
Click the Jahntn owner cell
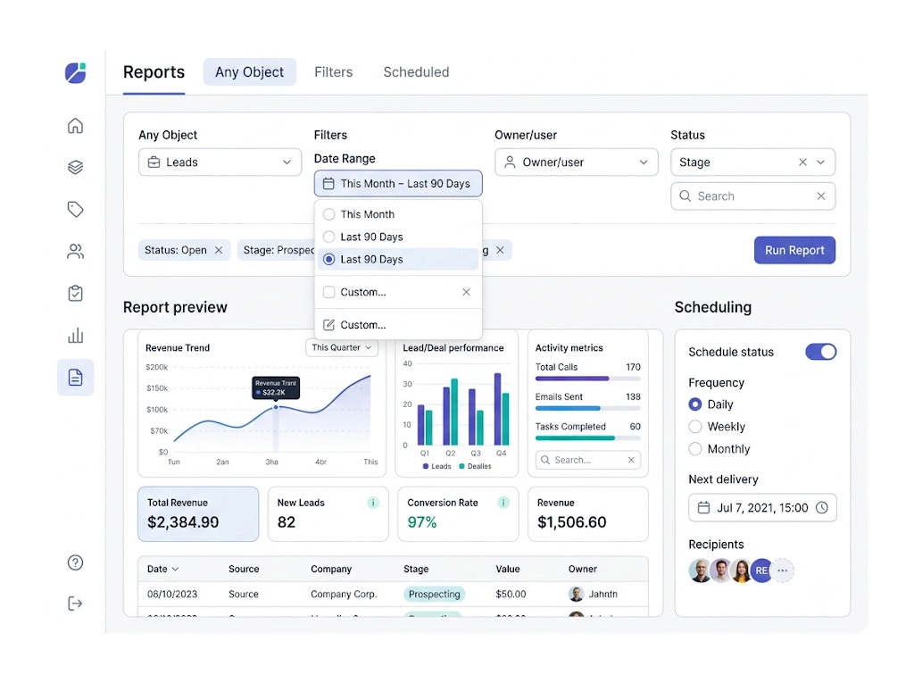(x=593, y=595)
